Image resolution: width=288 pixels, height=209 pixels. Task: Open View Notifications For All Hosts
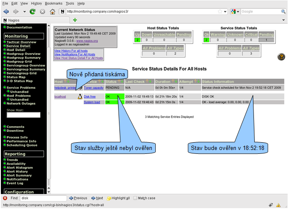75,54
